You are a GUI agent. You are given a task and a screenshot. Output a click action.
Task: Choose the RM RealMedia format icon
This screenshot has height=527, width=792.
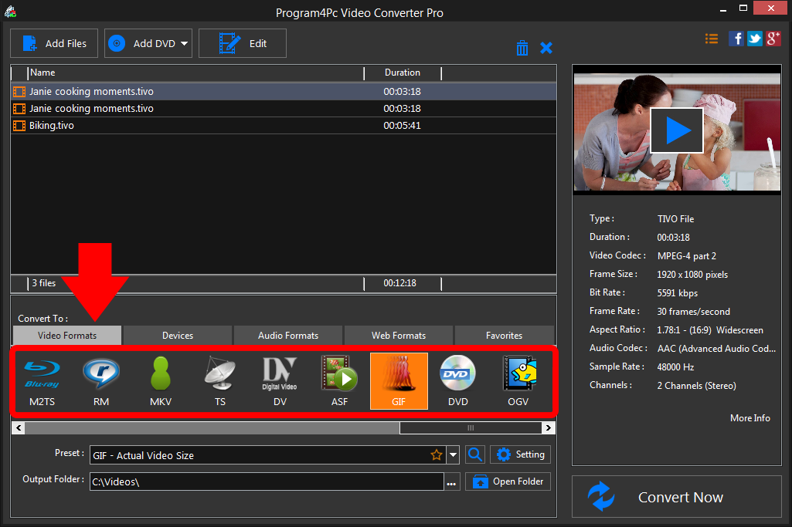(x=101, y=381)
